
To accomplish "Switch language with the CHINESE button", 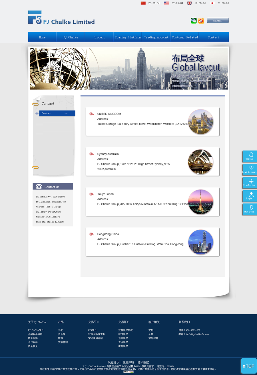I will click(218, 21).
